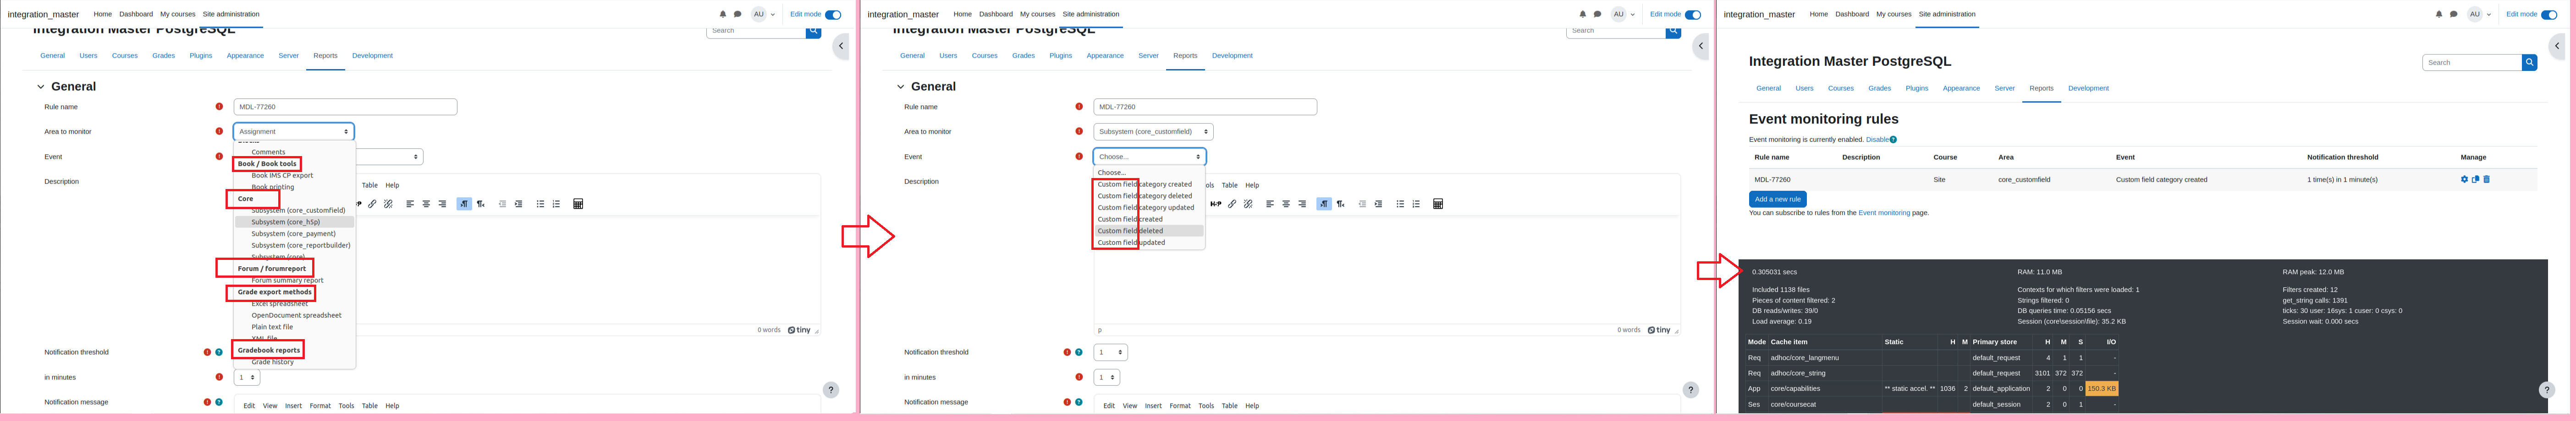Open My courses on Event monitoring rules page
2576x421 pixels.
1893,14
